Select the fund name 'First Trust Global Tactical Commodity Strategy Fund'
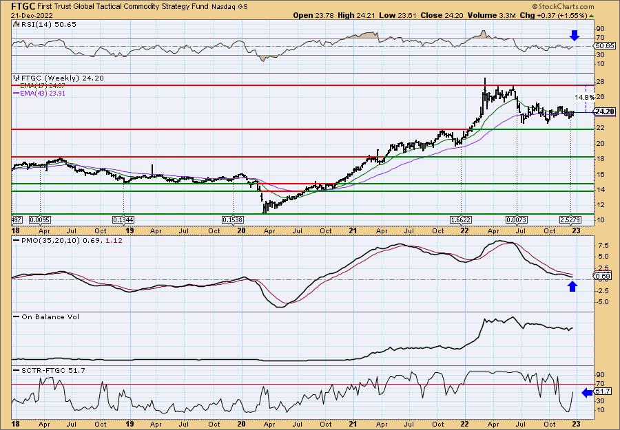This screenshot has height=430, width=620. (x=123, y=7)
